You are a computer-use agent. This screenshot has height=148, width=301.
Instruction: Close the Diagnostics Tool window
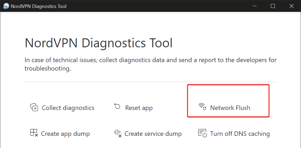291,6
